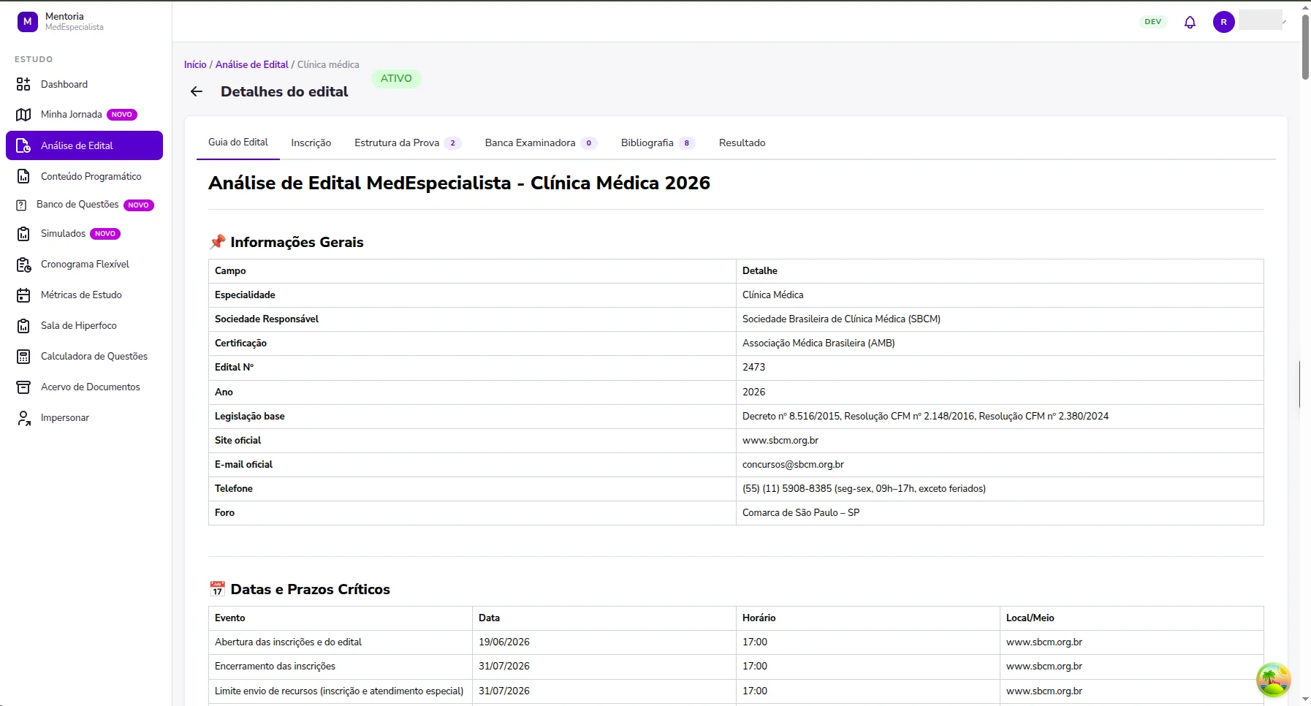Click the back arrow beside Detalhes do edital
1311x706 pixels.
coord(196,91)
